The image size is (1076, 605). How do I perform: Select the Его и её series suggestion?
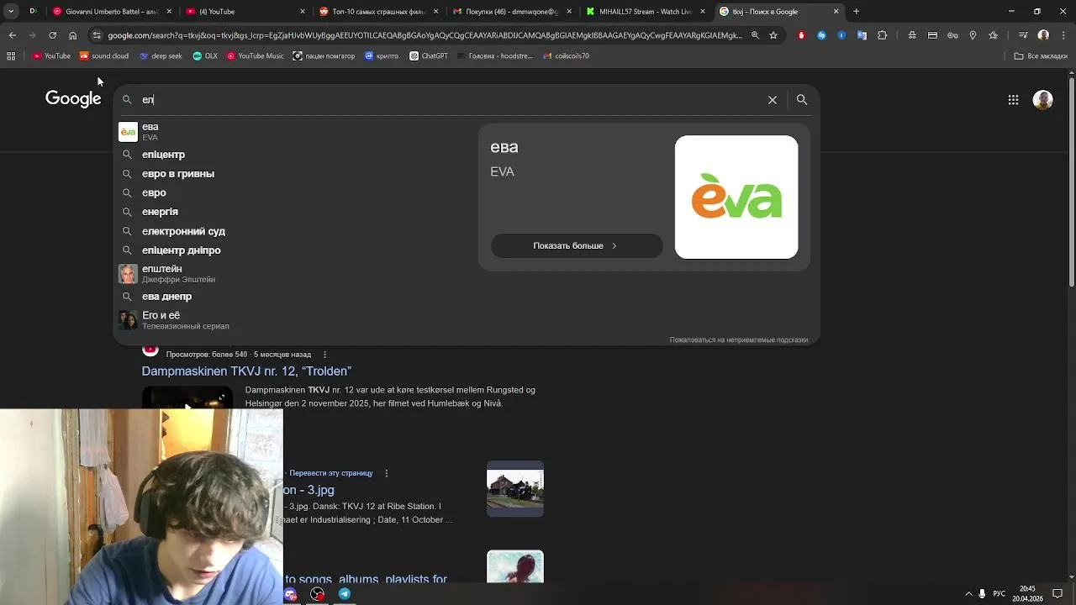click(x=294, y=320)
